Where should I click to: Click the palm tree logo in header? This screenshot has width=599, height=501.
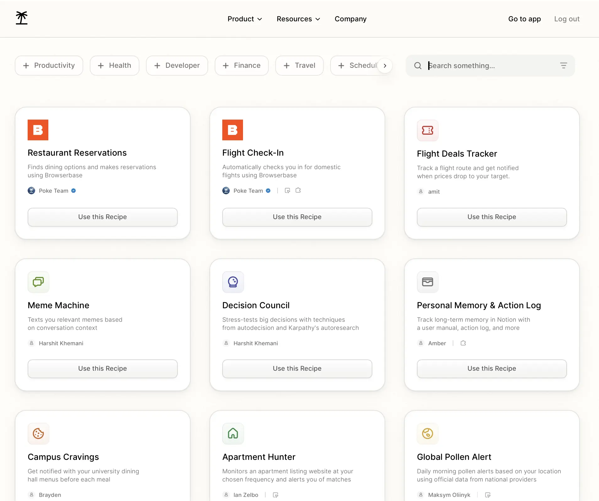coord(22,18)
